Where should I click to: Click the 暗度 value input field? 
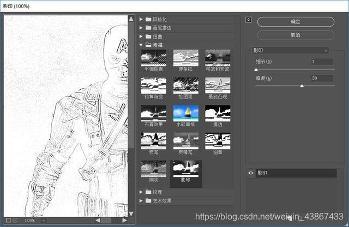tap(322, 78)
